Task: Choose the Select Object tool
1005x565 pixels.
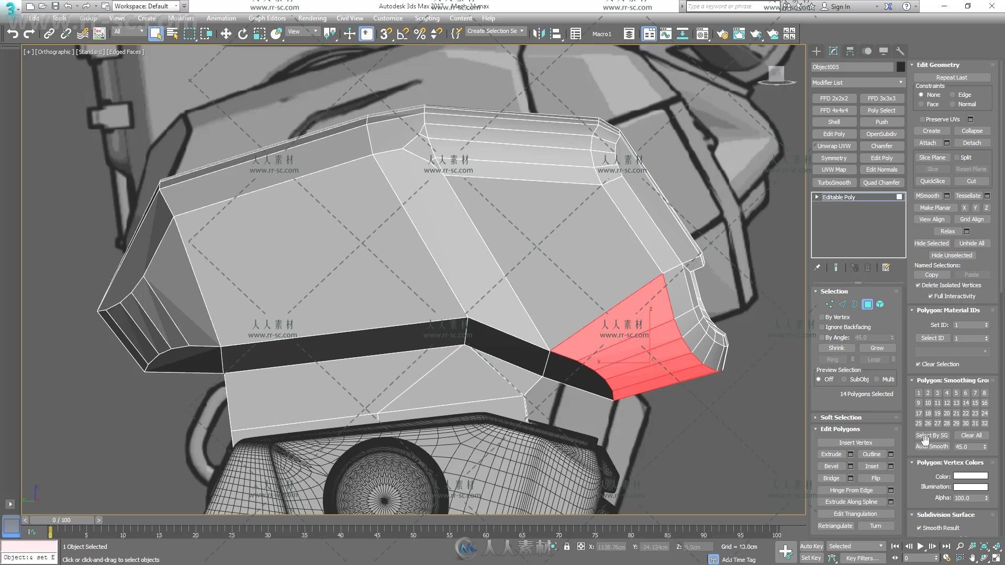Action: point(155,34)
